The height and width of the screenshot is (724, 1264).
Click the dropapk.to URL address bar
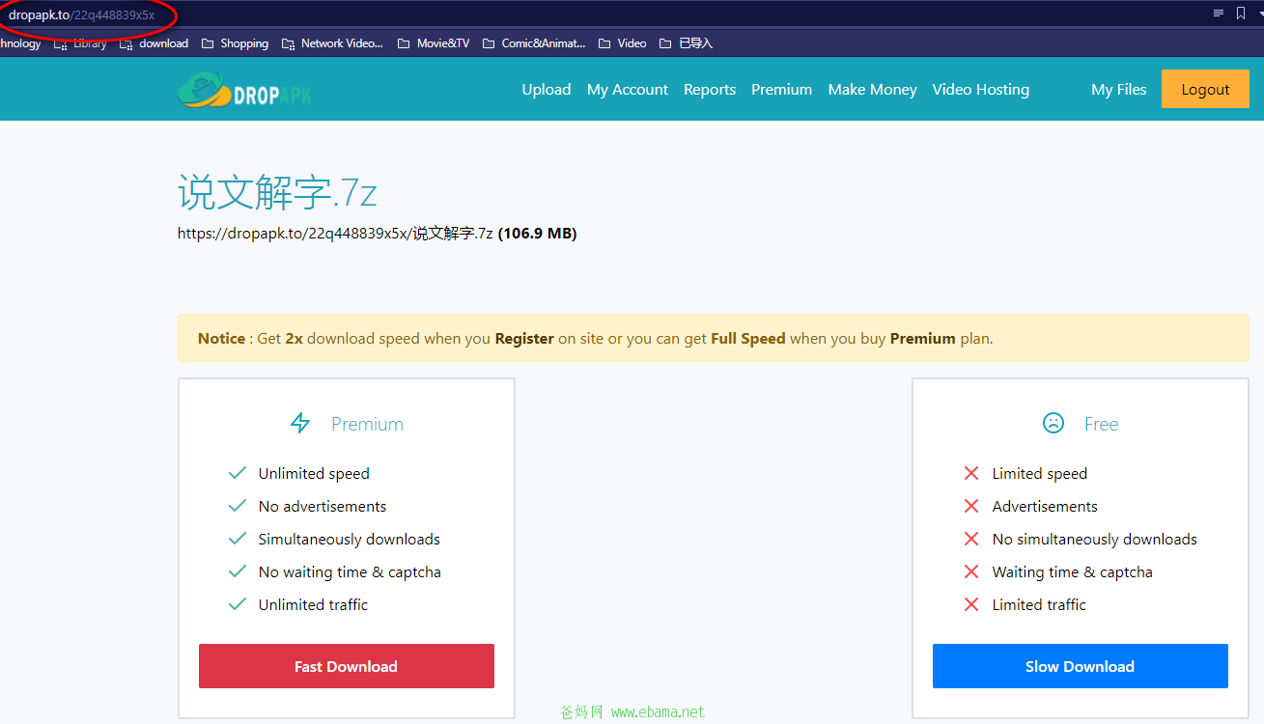tap(82, 14)
